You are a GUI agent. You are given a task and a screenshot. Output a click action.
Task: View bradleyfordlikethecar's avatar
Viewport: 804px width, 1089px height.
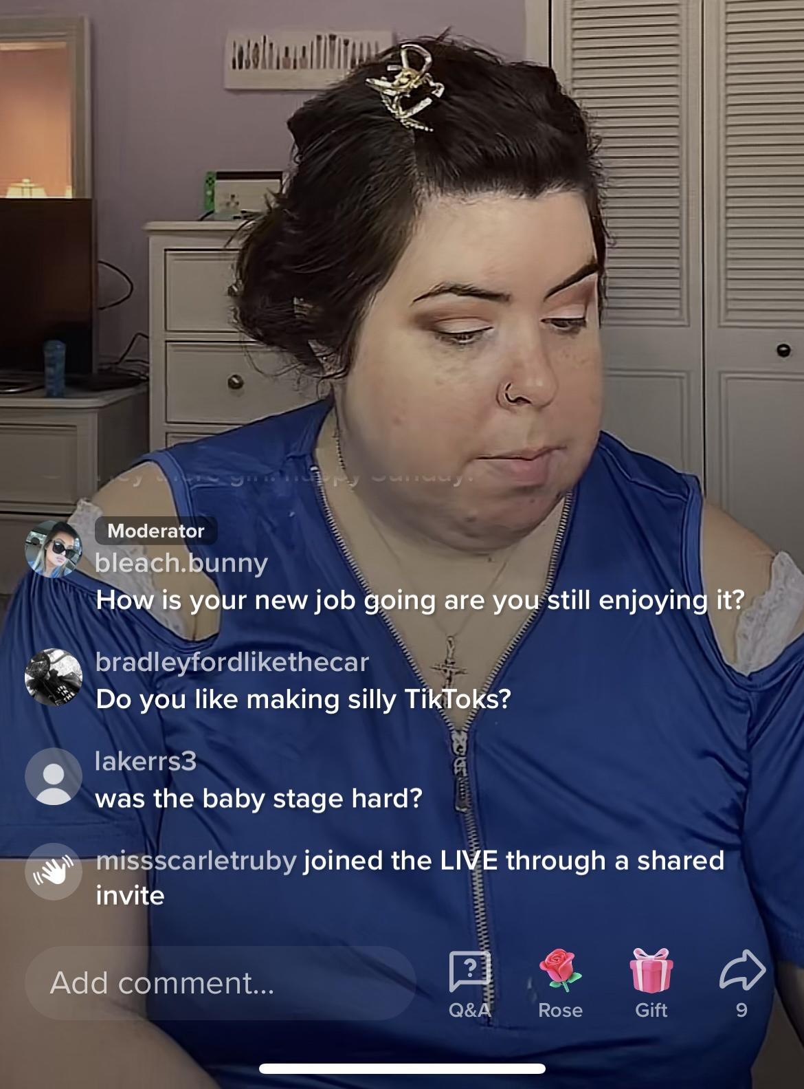[54, 676]
